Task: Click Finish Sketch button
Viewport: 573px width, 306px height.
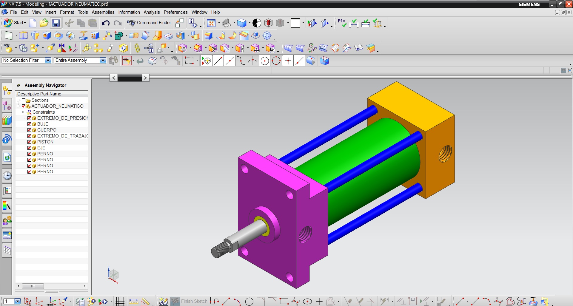Action: click(x=189, y=301)
